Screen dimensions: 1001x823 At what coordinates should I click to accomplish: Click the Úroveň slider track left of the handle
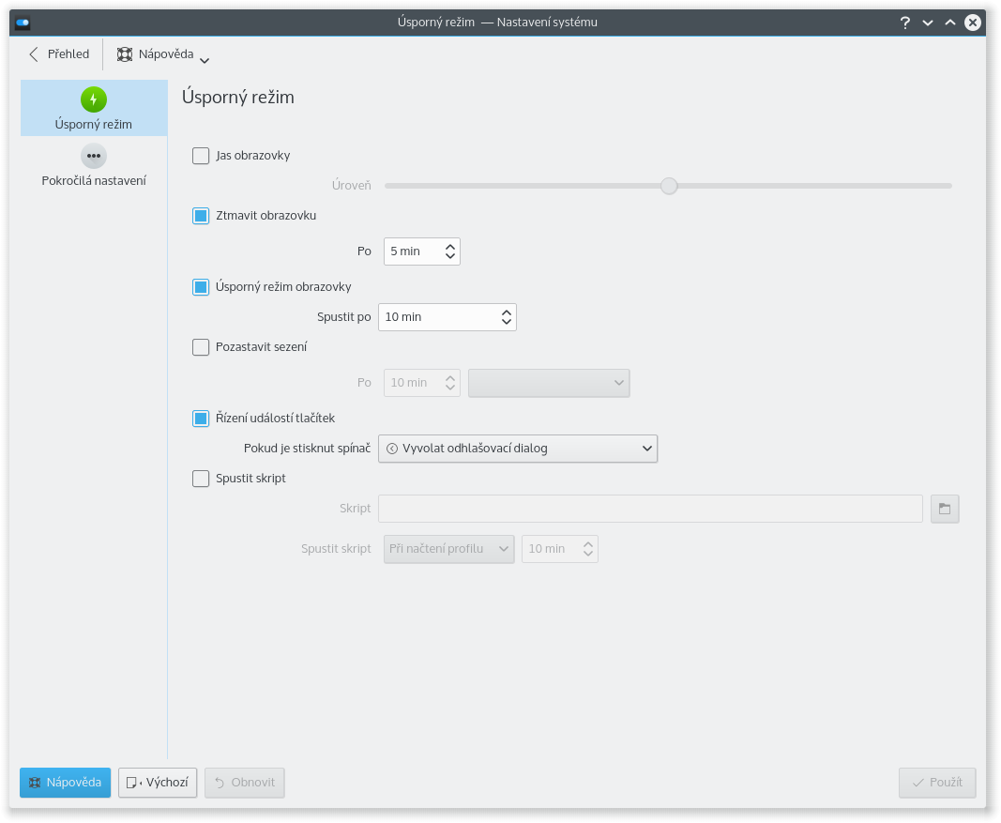point(523,186)
